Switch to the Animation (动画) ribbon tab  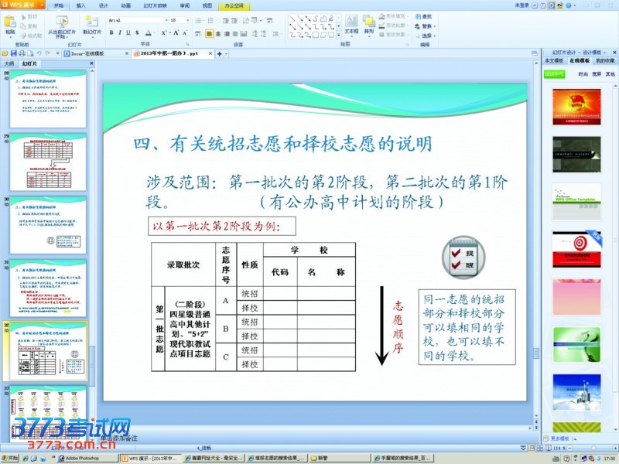[125, 5]
